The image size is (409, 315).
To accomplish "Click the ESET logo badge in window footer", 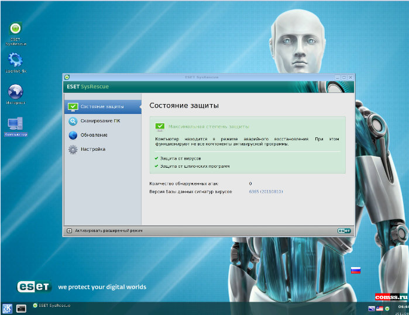I will [344, 231].
